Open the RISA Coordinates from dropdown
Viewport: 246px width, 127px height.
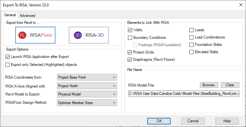[x=87, y=77]
